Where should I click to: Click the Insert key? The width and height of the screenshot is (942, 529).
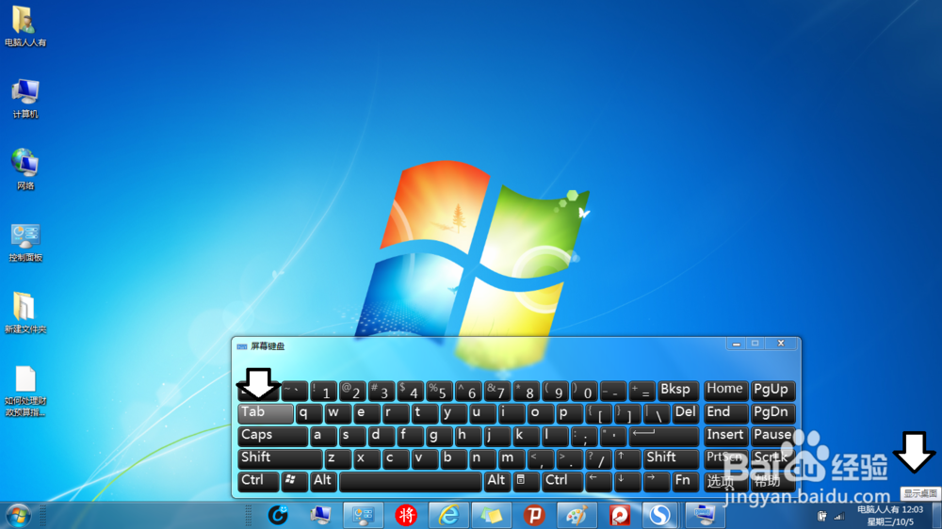(725, 436)
